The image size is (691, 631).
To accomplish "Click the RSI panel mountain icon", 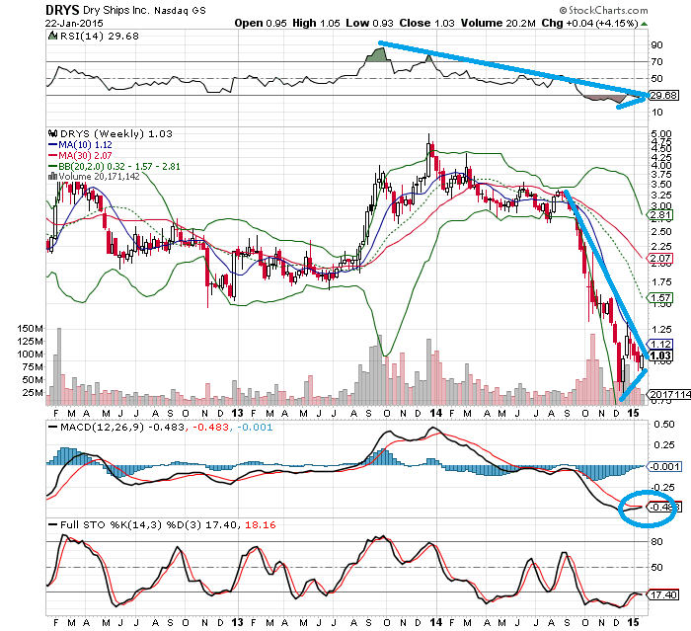I will [x=52, y=37].
